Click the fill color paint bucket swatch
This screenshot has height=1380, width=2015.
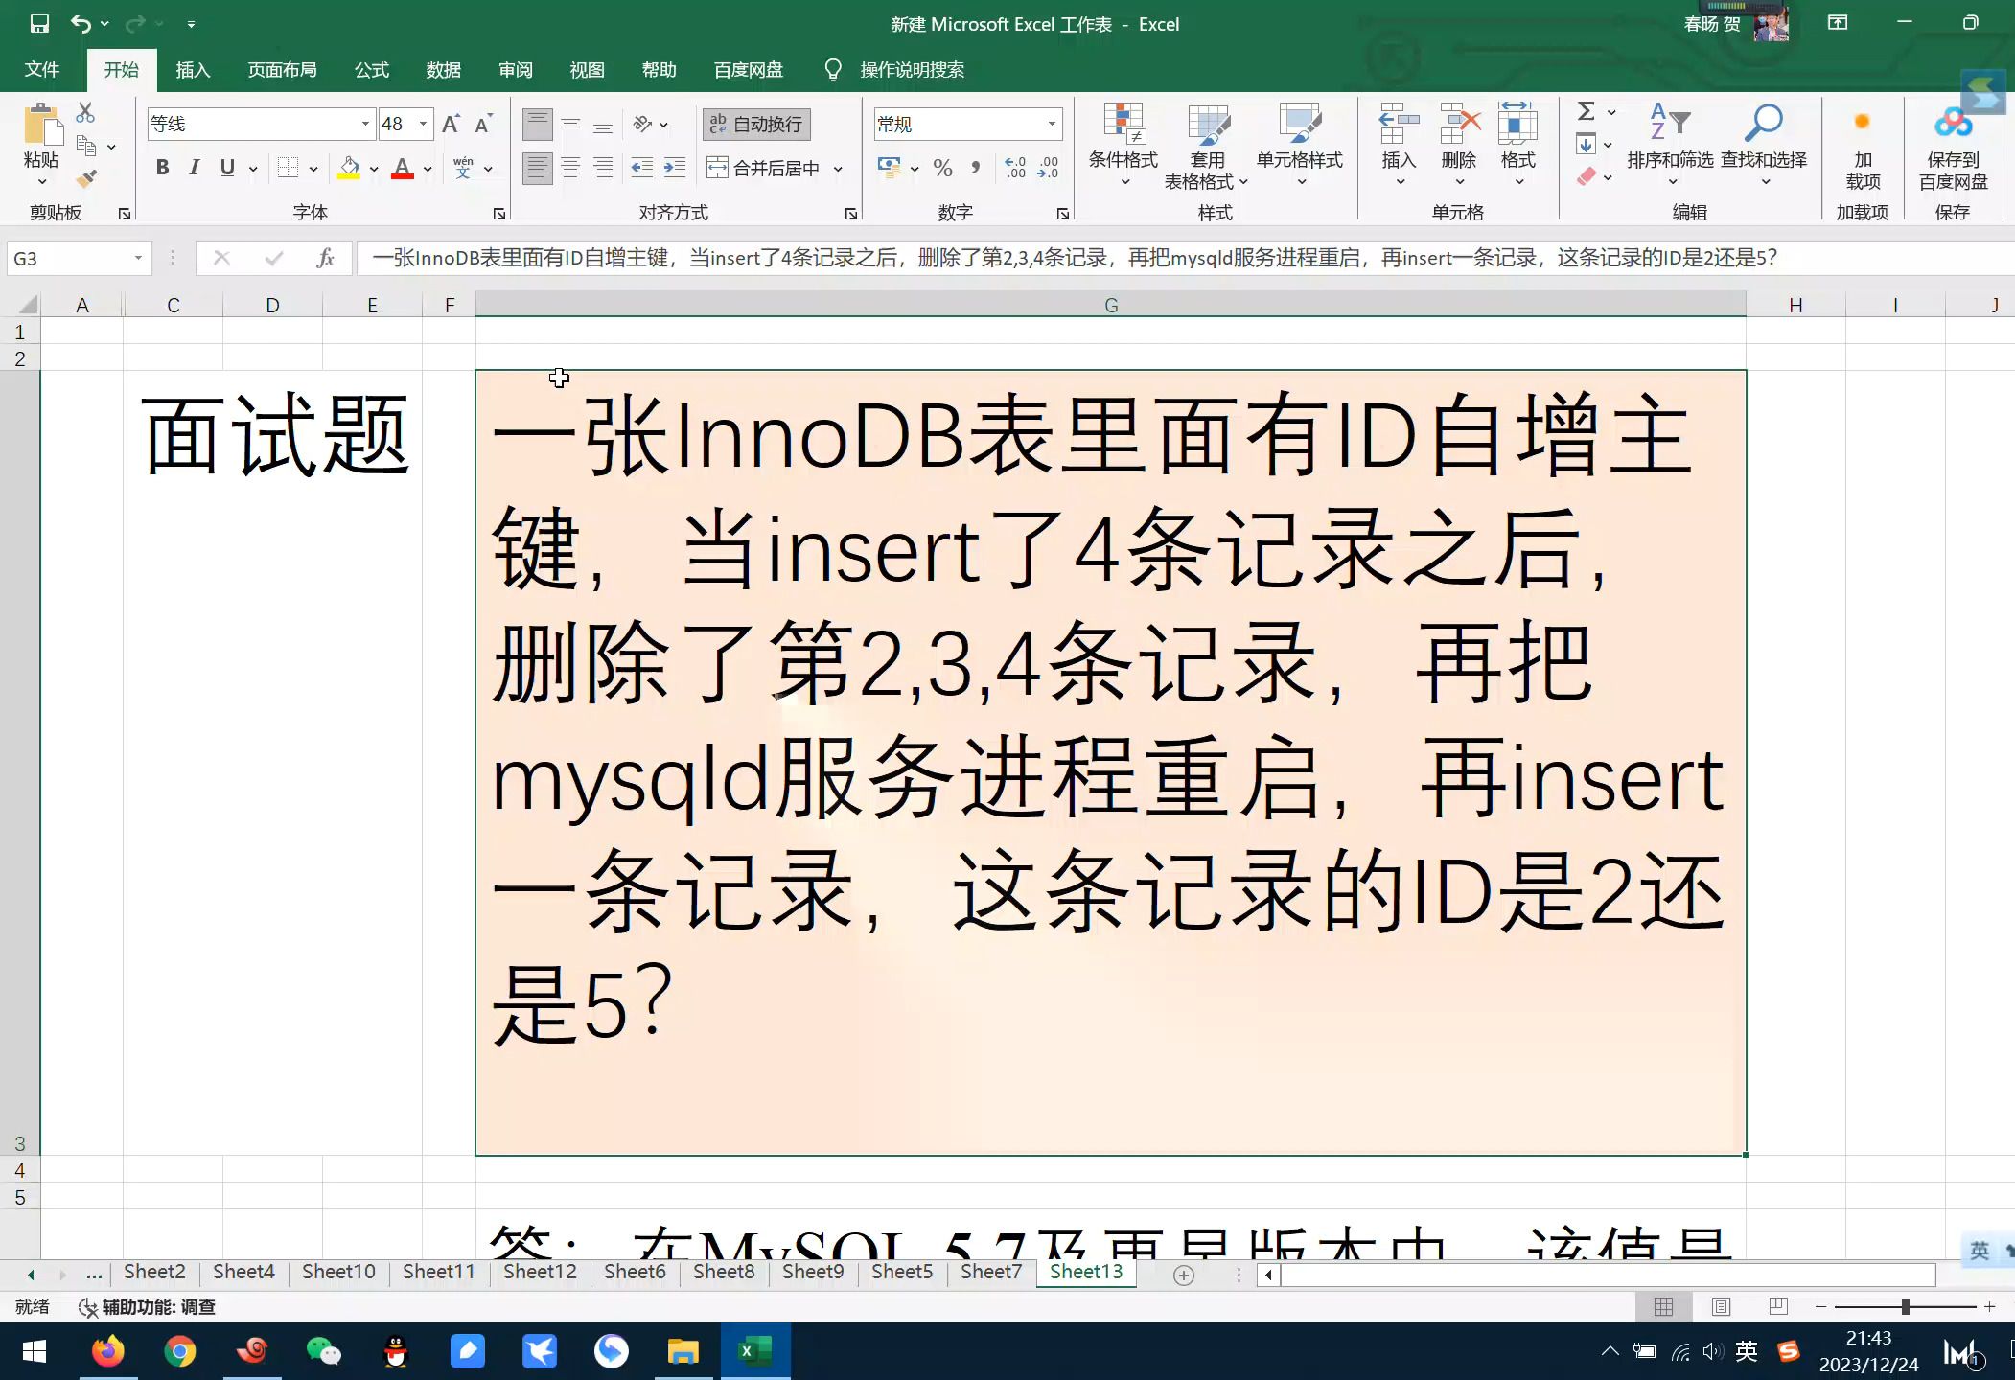(x=349, y=169)
